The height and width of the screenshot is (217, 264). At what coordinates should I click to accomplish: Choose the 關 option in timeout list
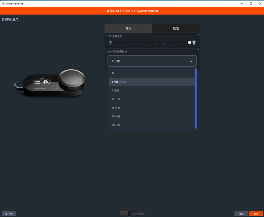point(152,73)
